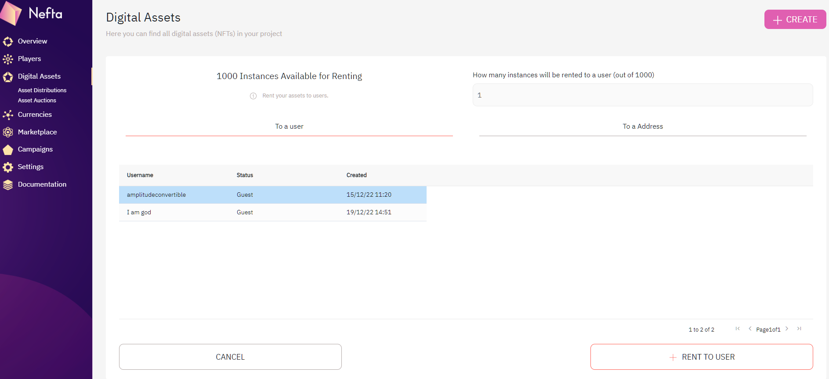Click the Digital Assets star icon
The image size is (829, 379).
pyautogui.click(x=8, y=77)
